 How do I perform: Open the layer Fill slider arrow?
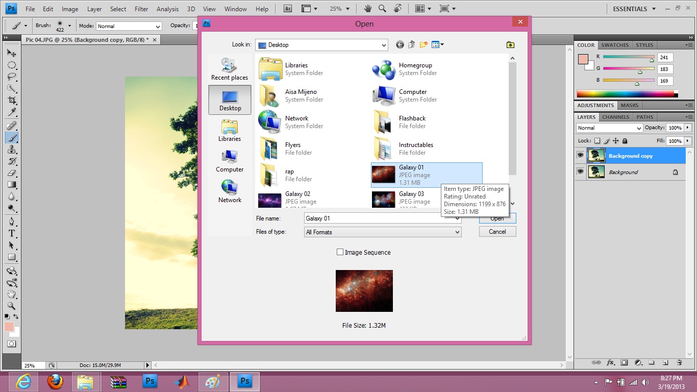click(688, 141)
